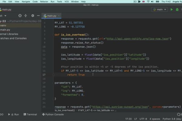Image resolution: width=182 pixels, height=121 pixels.
Task: Open the Tools menu
Action: (x=59, y=2)
